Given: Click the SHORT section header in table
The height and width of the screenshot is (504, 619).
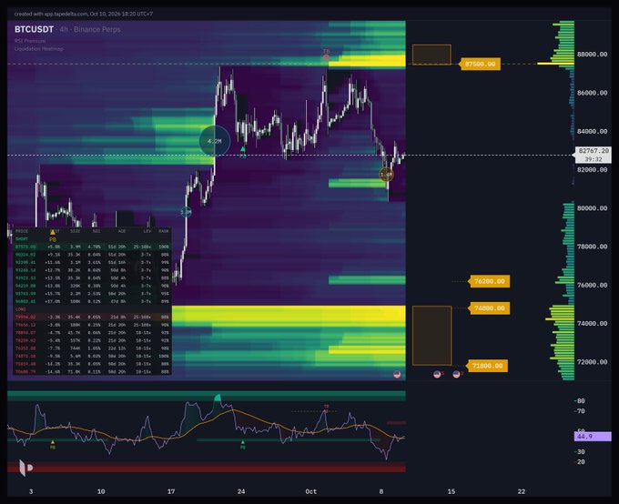Looking at the screenshot, I should click(x=22, y=239).
